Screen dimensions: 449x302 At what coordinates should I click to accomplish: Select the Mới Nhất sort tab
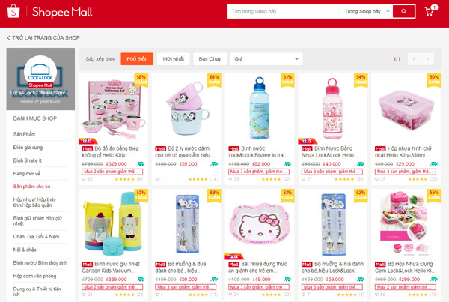(x=174, y=59)
